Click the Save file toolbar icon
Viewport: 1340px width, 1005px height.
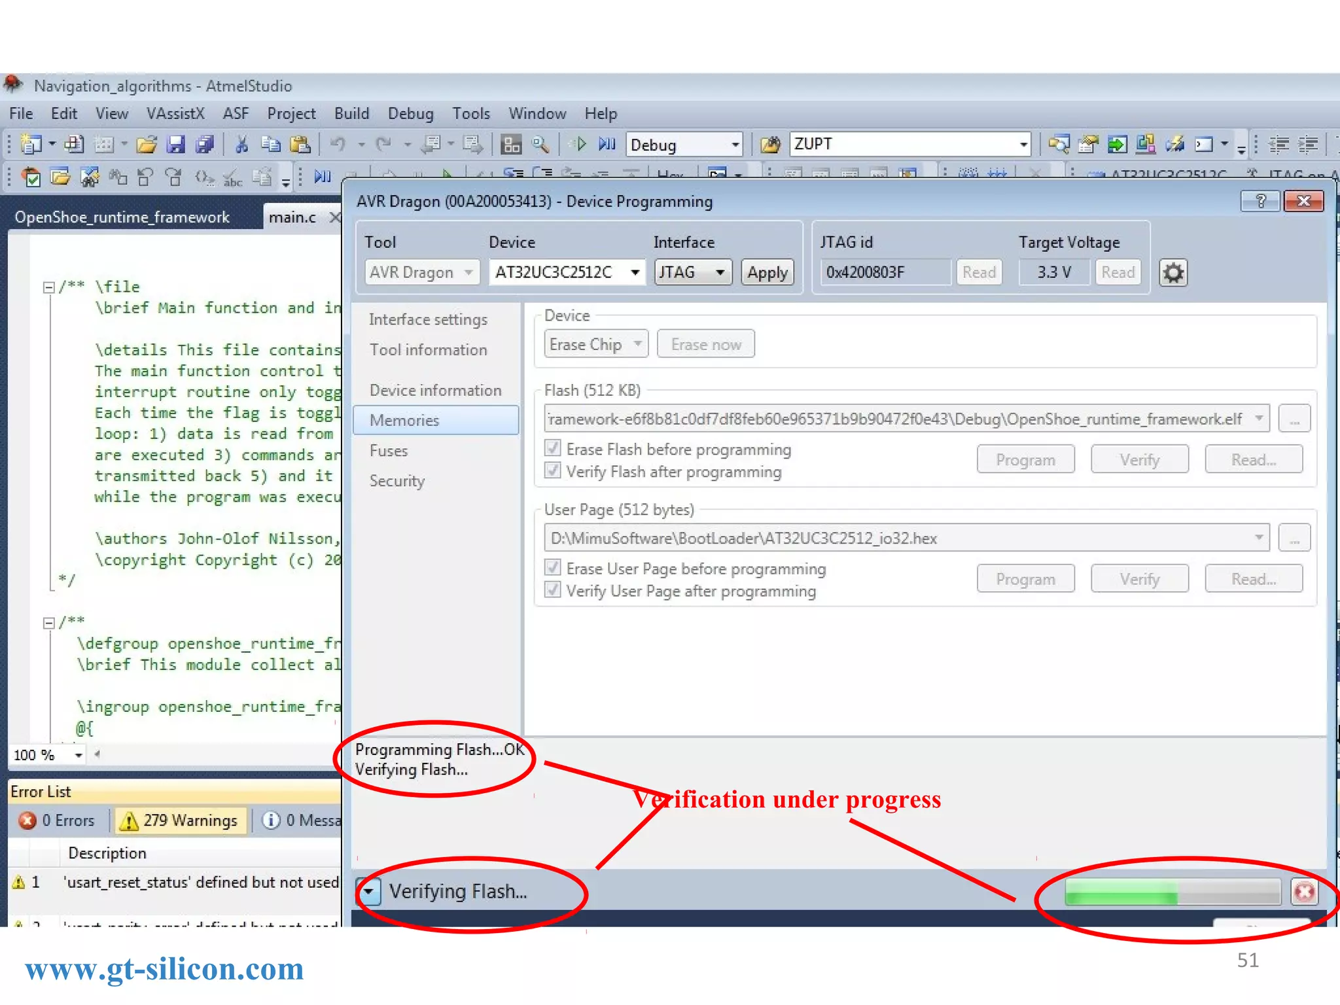click(175, 145)
